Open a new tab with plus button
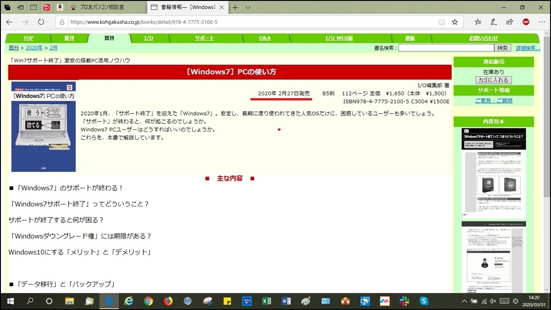The width and height of the screenshot is (551, 310). (235, 7)
